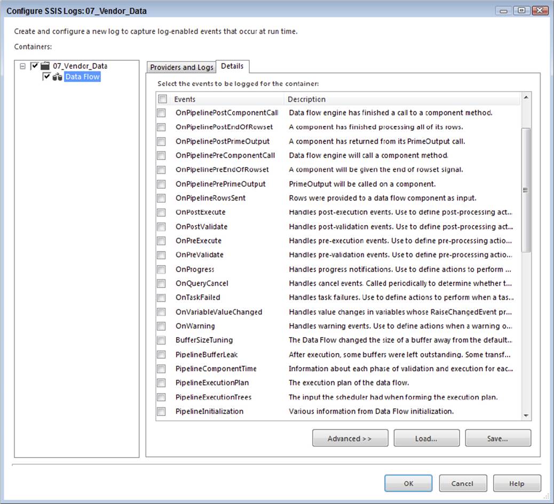Tick the OnProgress event checkbox

tap(162, 270)
